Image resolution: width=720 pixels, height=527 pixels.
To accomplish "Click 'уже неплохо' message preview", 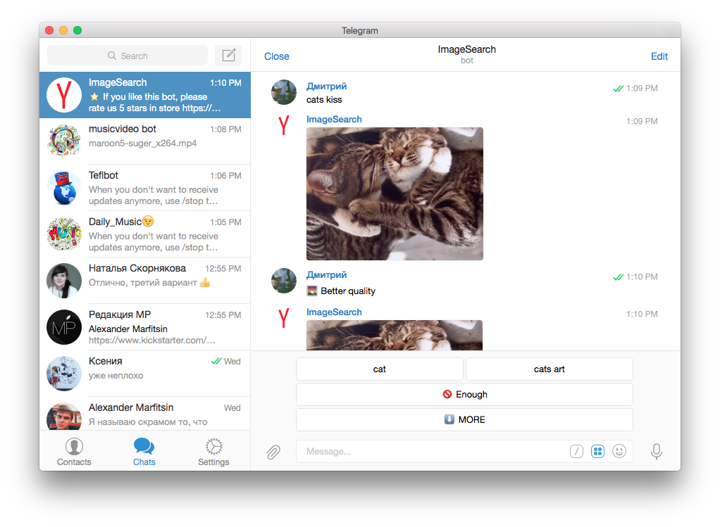I will (x=116, y=375).
